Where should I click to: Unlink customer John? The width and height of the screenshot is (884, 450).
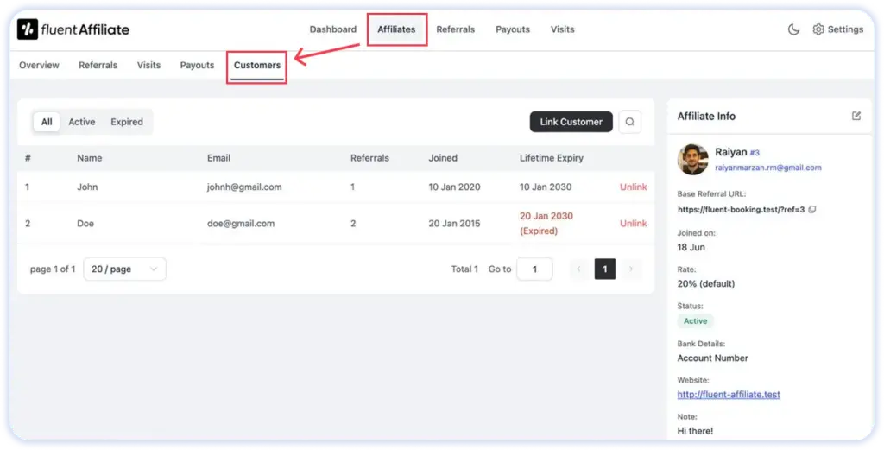tap(633, 187)
